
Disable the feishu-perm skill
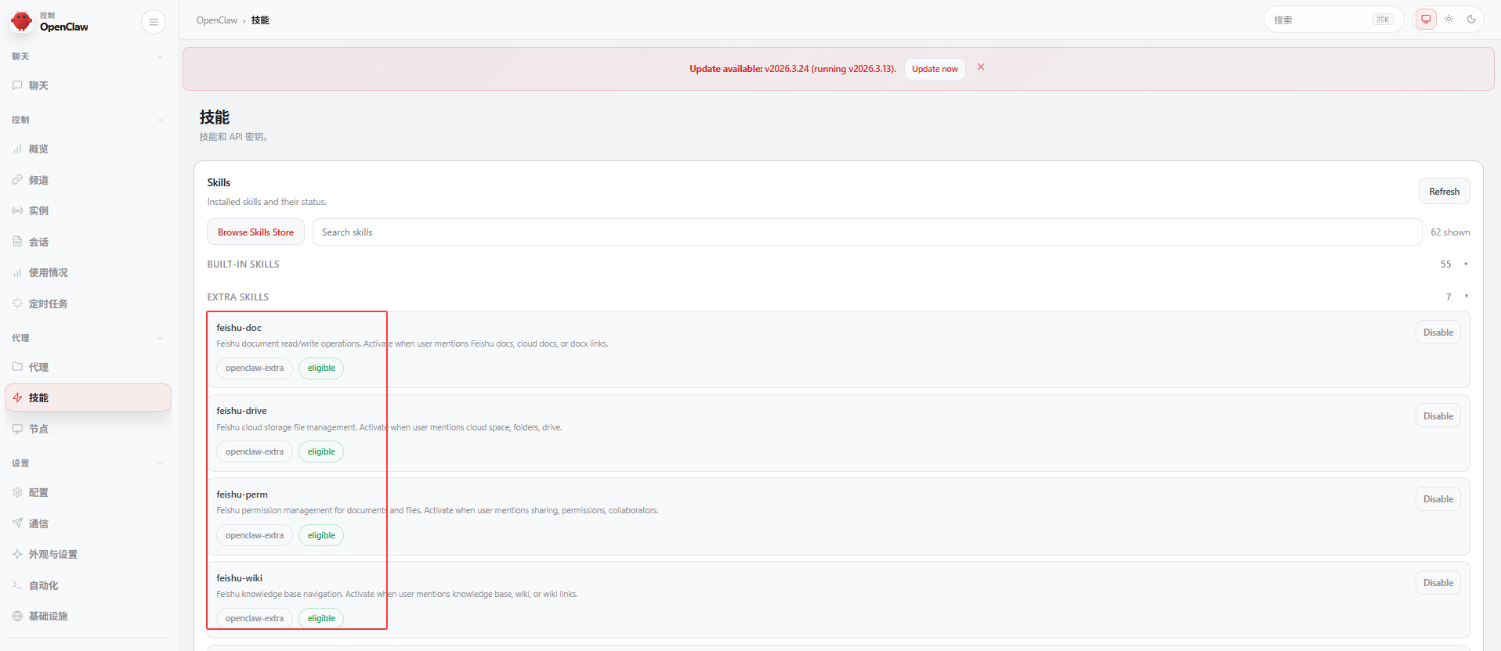(1438, 499)
